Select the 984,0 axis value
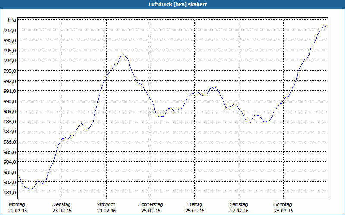The height and width of the screenshot is (215, 345). click(9, 162)
